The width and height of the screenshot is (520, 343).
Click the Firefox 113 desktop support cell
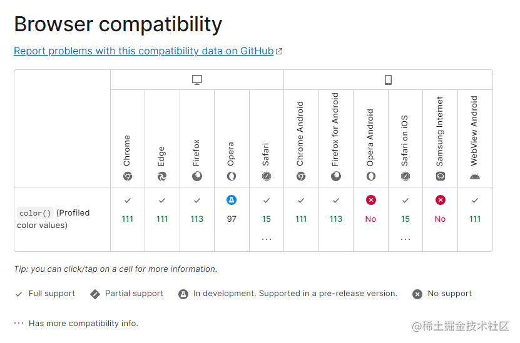(x=197, y=219)
